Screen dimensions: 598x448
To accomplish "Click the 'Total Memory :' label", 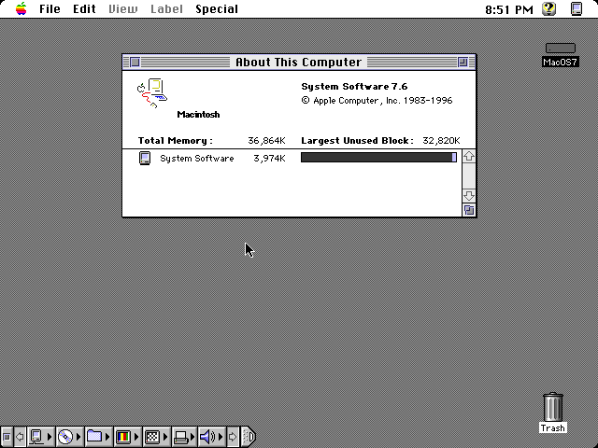I will click(x=176, y=141).
